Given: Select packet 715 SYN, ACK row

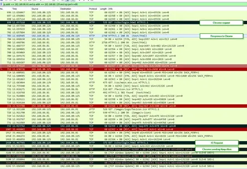Looking at the screenshot, I should [x=123, y=76].
